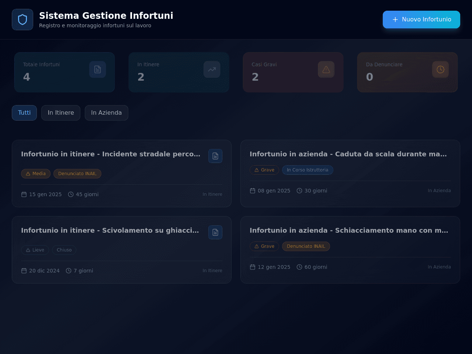The width and height of the screenshot is (472, 354).
Task: Click warning triangle icon in Casi Gravi card
Action: [x=326, y=69]
